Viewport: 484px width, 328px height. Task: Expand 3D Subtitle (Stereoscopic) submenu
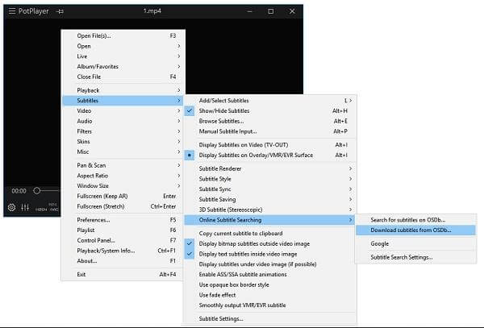(270, 210)
